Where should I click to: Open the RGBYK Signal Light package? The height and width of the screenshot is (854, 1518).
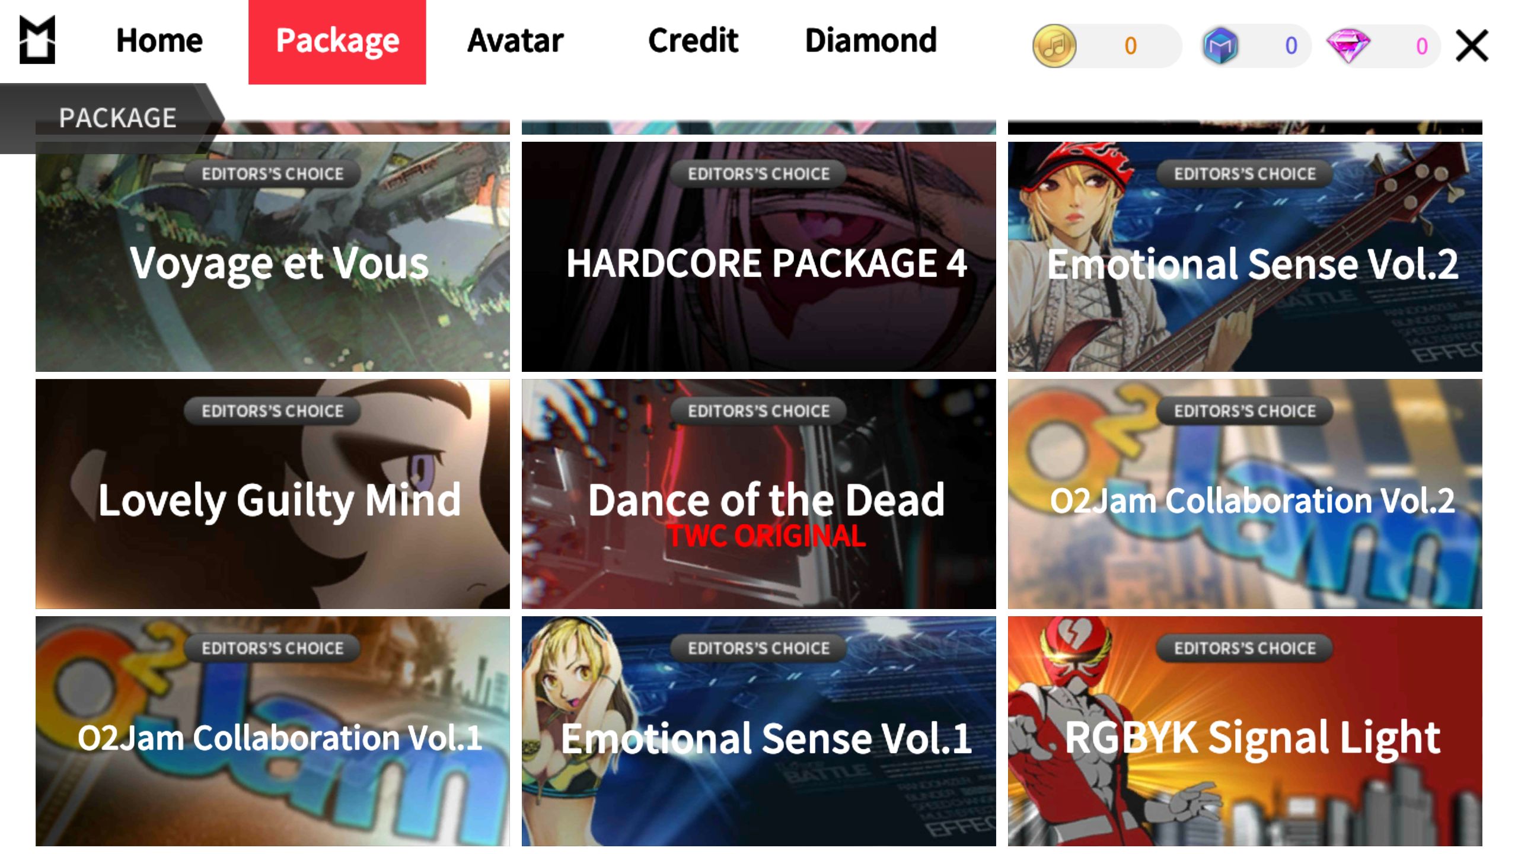tap(1245, 731)
